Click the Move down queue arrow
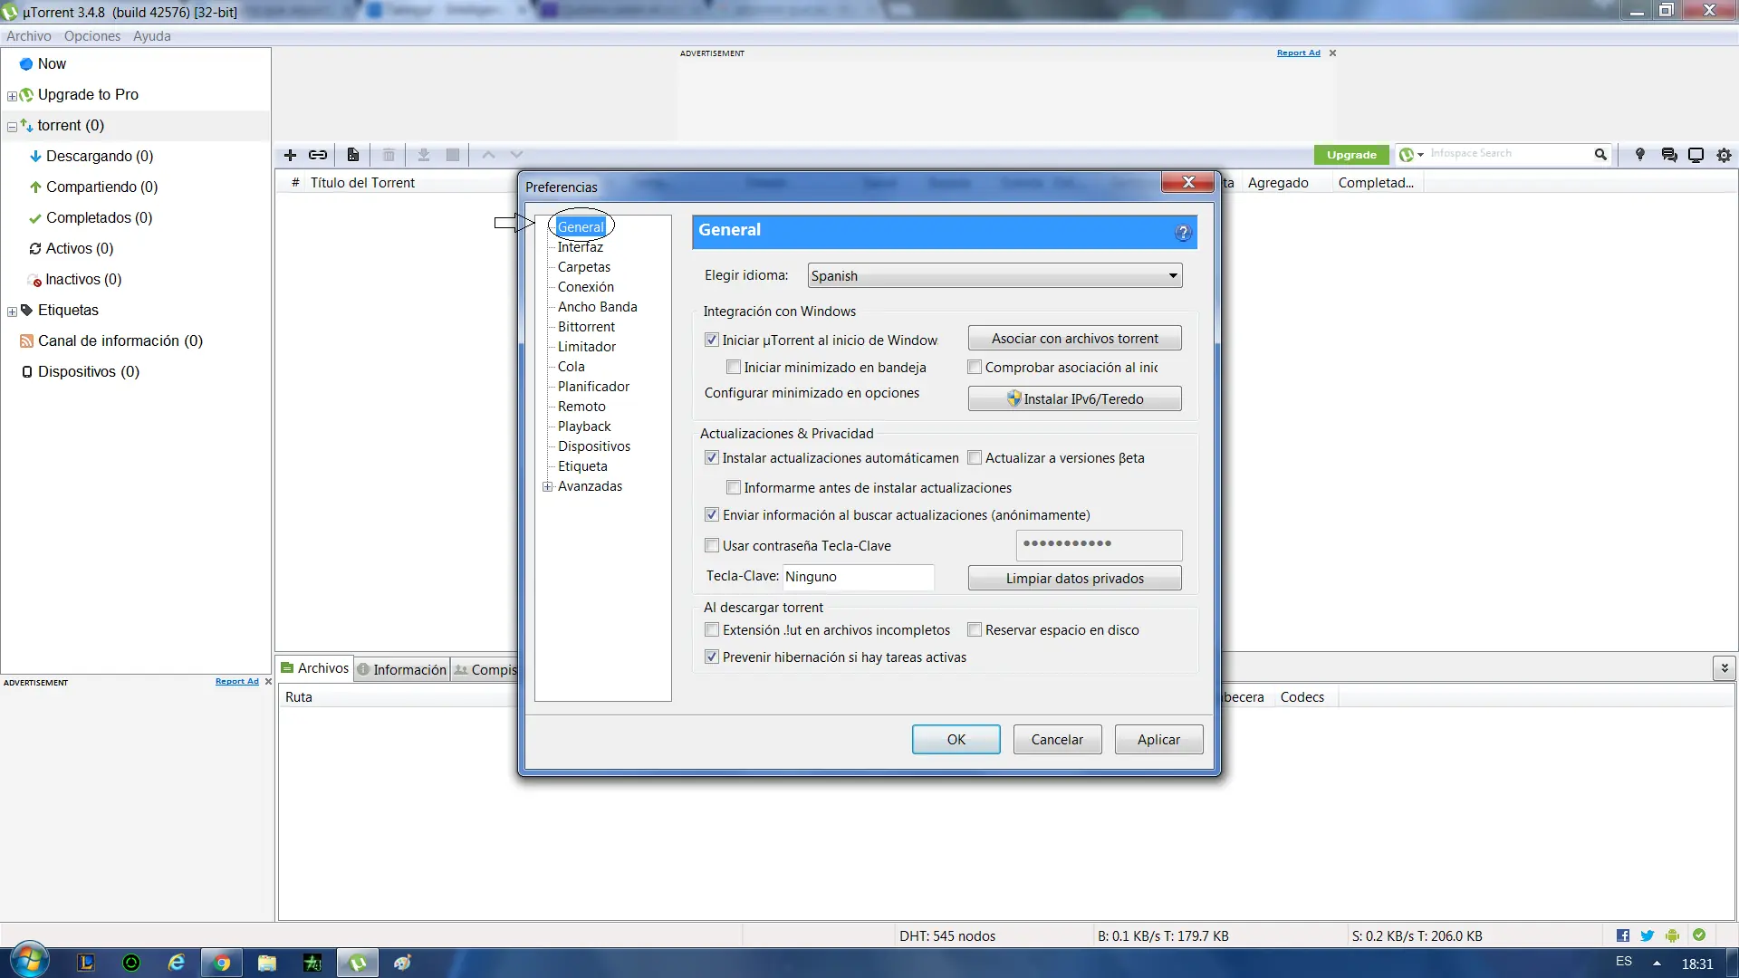1739x978 pixels. [516, 155]
